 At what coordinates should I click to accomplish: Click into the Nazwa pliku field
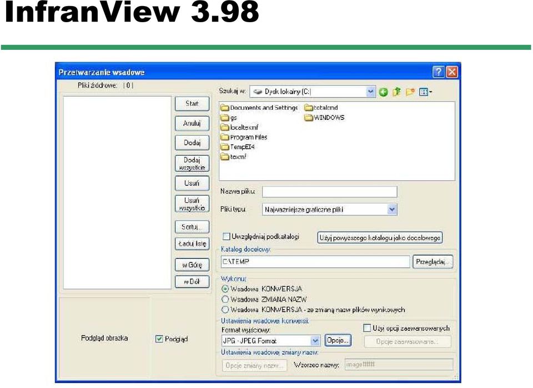coord(329,192)
